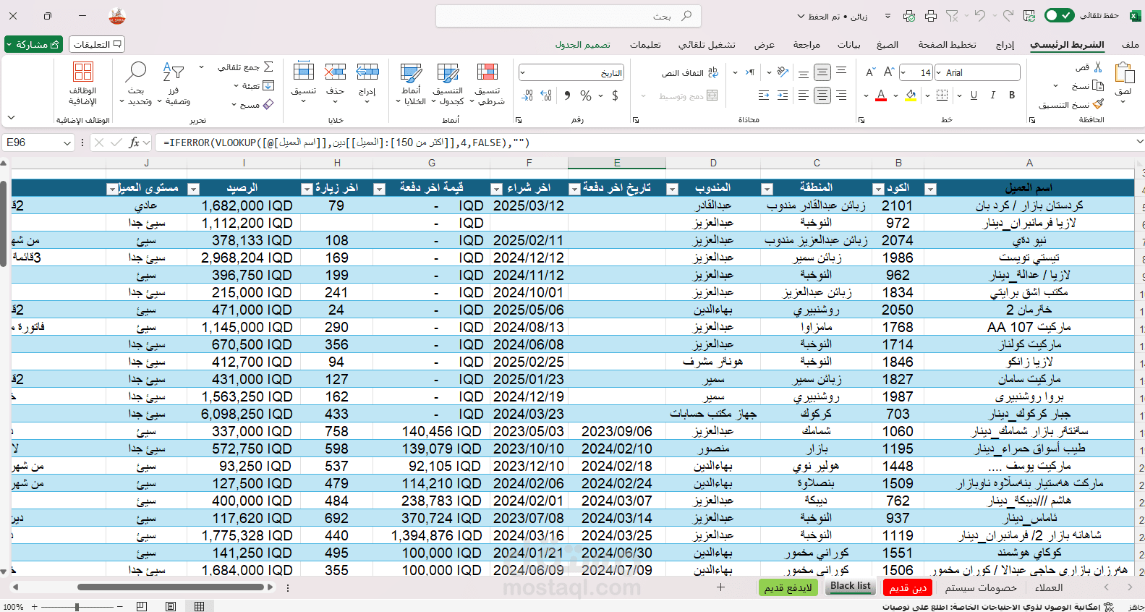Image resolution: width=1145 pixels, height=612 pixels.
Task: Click Insert cells (إدراج) icon
Action: [367, 72]
